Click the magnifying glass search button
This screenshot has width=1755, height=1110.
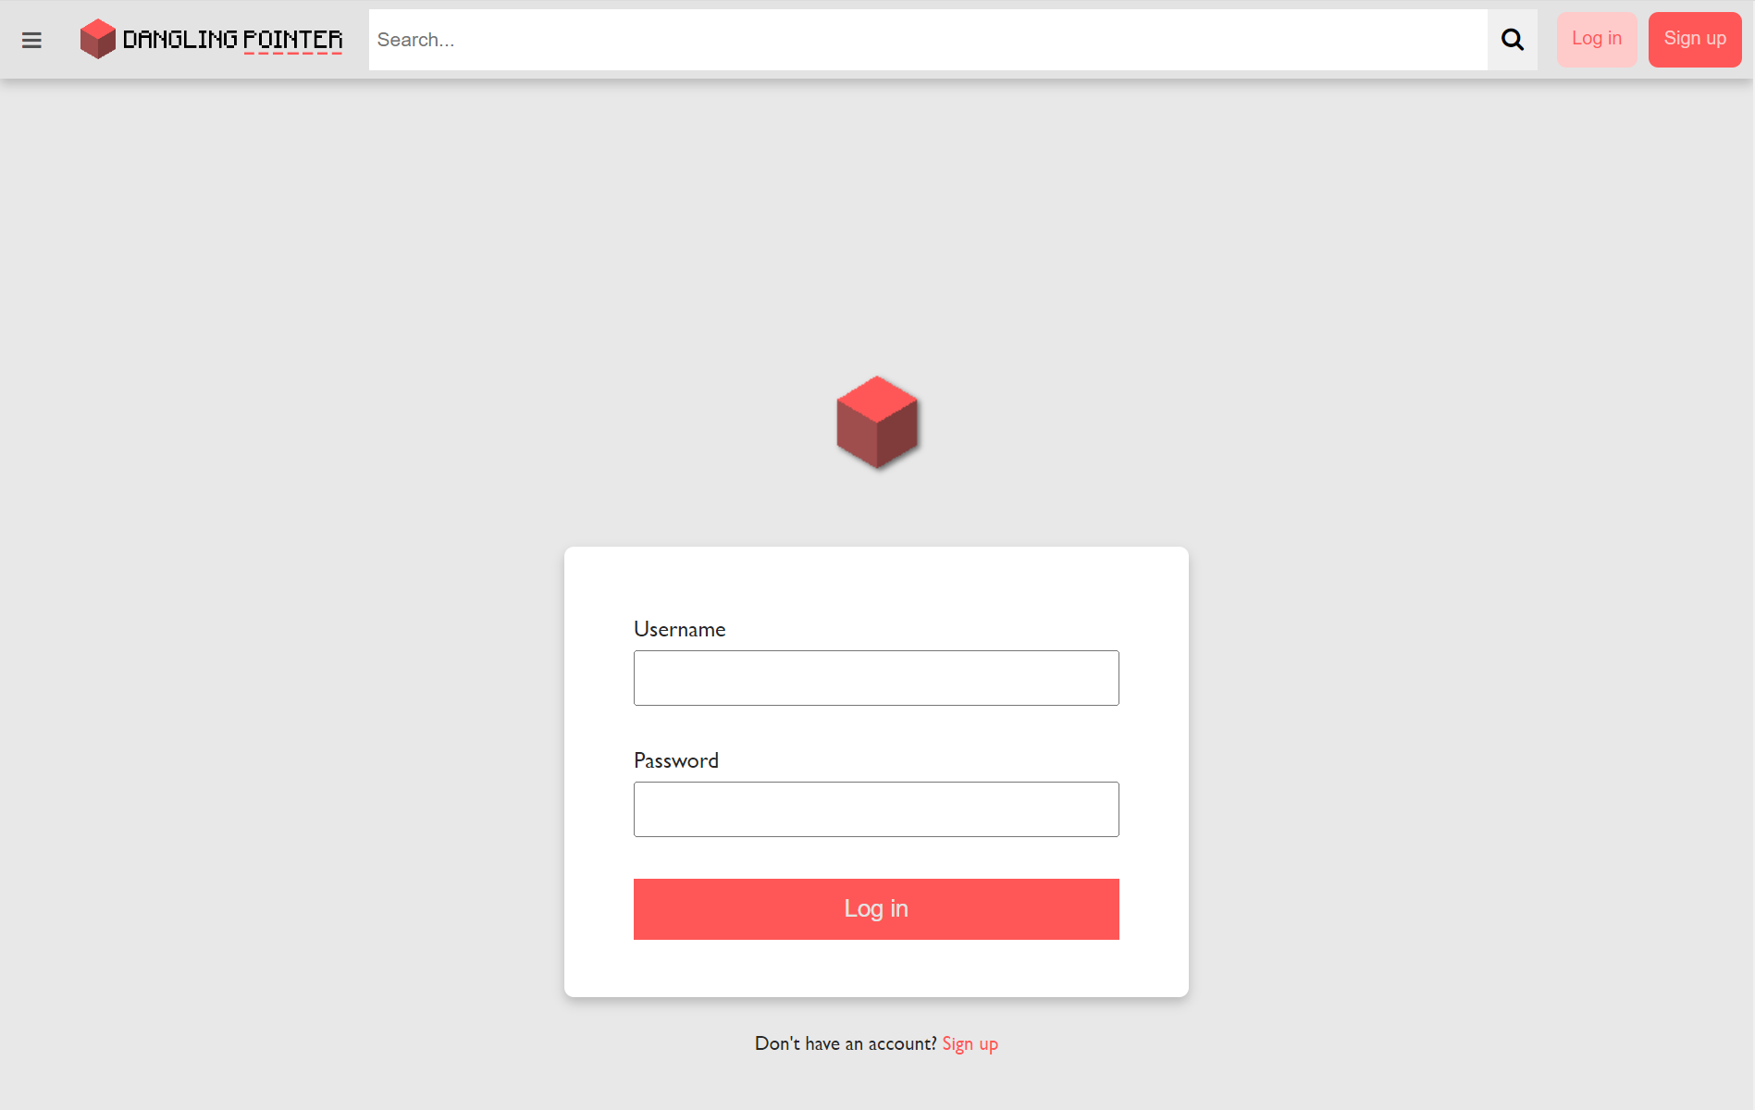(x=1513, y=40)
